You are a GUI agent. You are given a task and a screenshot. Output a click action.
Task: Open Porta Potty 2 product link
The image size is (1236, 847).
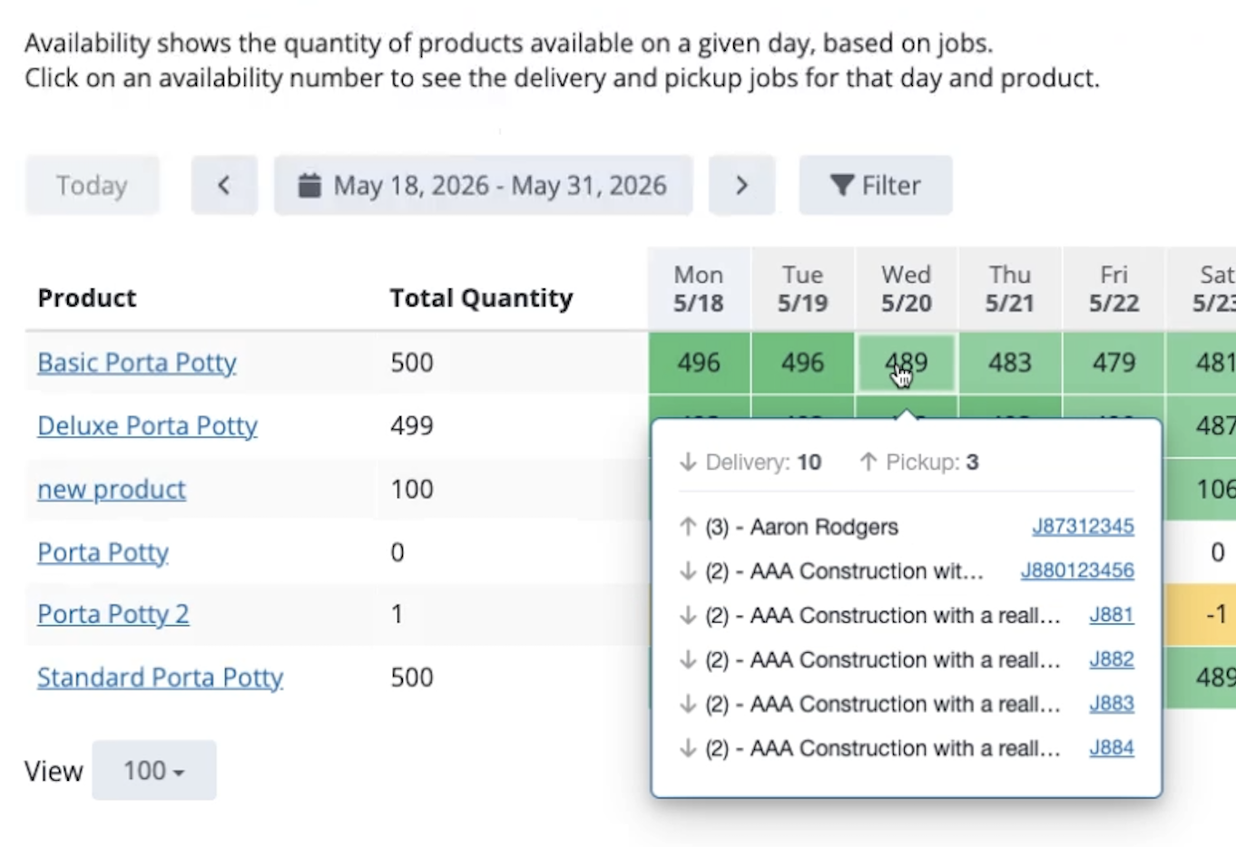[x=113, y=614]
